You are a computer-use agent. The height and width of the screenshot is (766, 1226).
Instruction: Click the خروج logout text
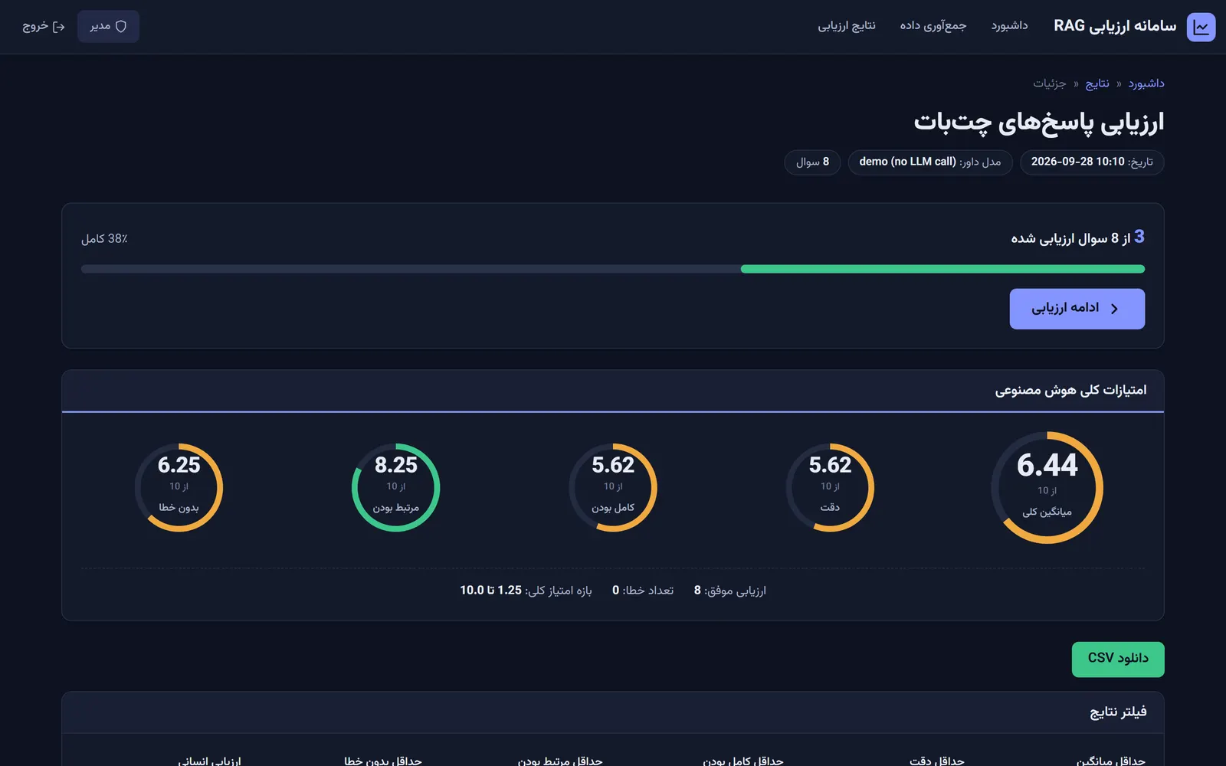(x=35, y=26)
